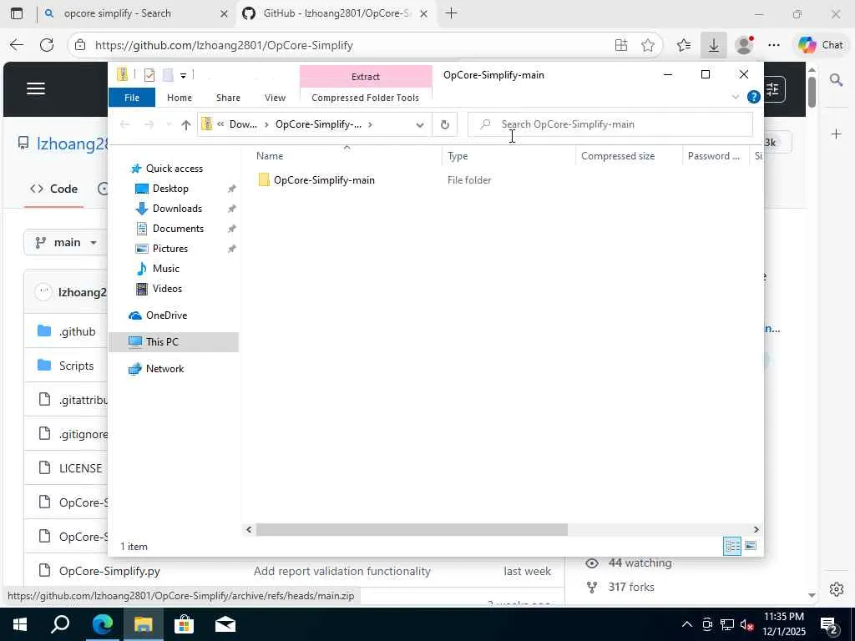Open Microsoft Store from taskbar
Image resolution: width=855 pixels, height=641 pixels.
tap(184, 624)
